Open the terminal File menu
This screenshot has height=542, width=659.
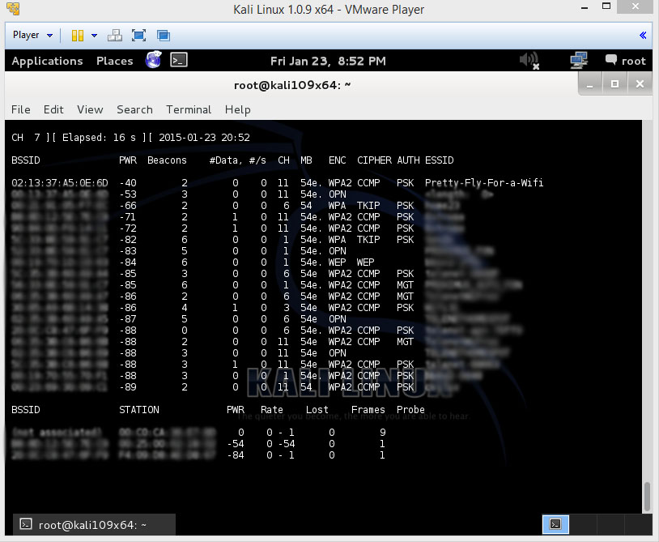20,109
